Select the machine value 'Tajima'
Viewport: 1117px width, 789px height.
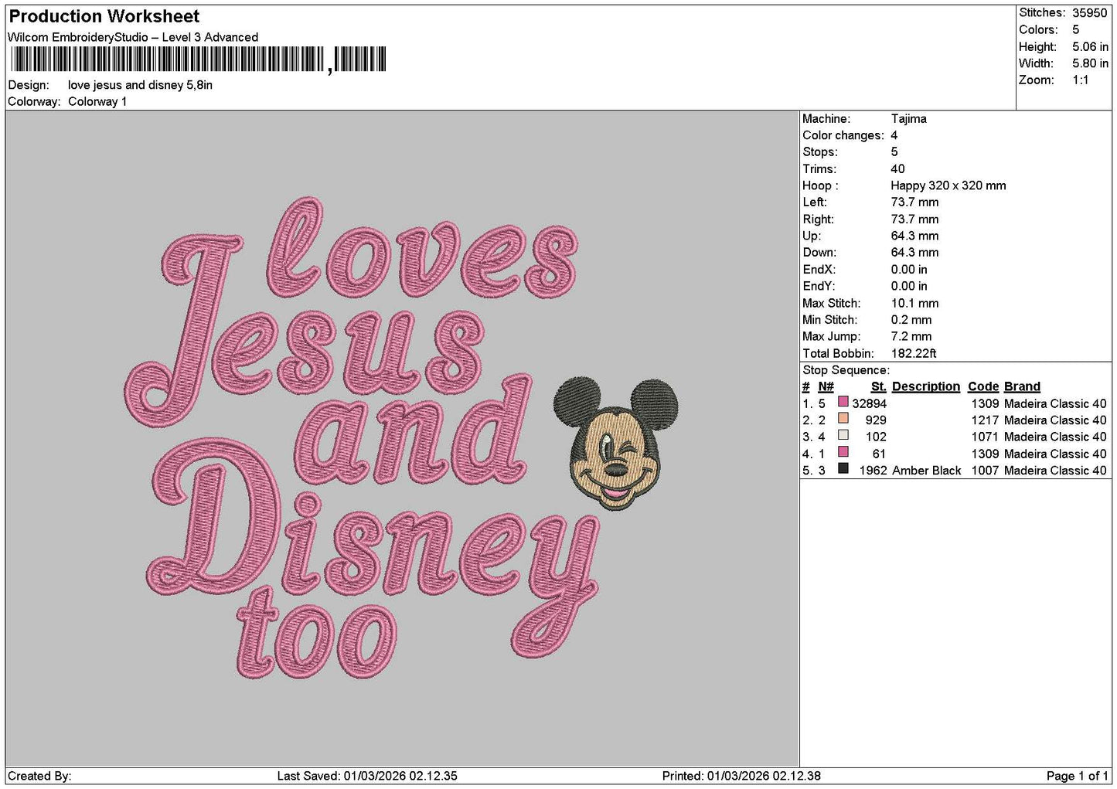coord(908,119)
